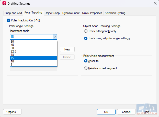This screenshot has width=159, height=117.
Task: Choose 90 from the increment angle list
Action: [x=33, y=42]
